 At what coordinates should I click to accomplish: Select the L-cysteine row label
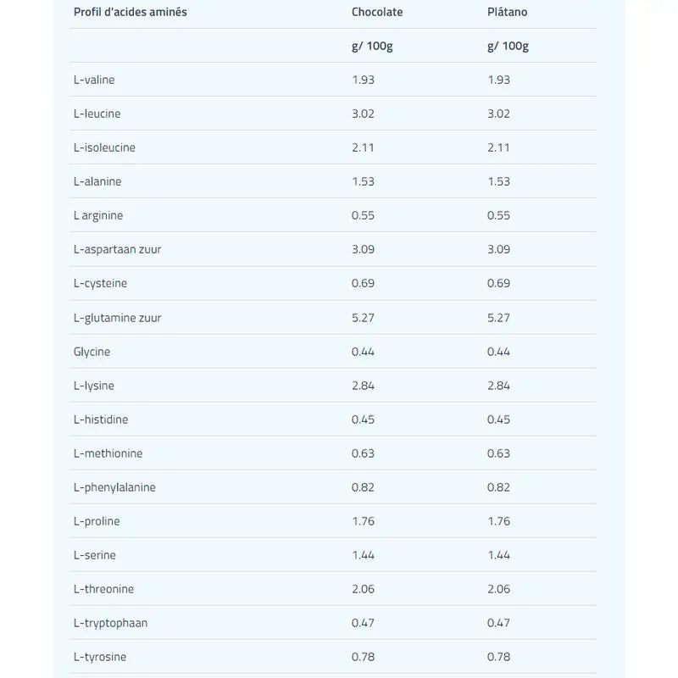100,283
